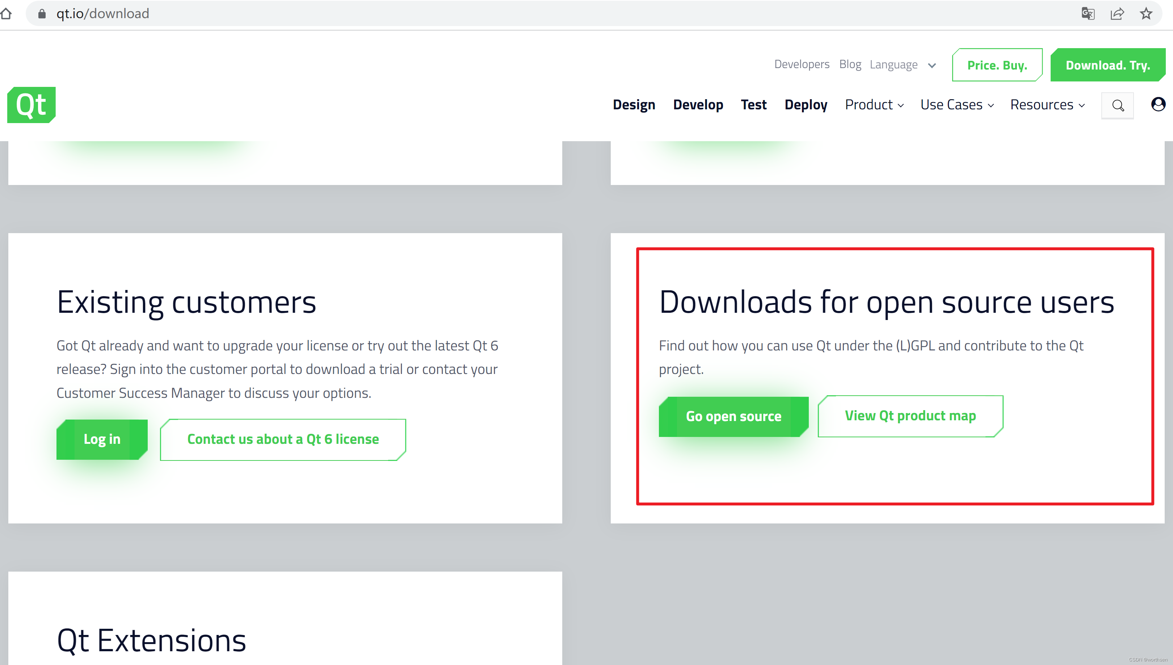1173x665 pixels.
Task: Go to the Test menu item
Action: 753,105
